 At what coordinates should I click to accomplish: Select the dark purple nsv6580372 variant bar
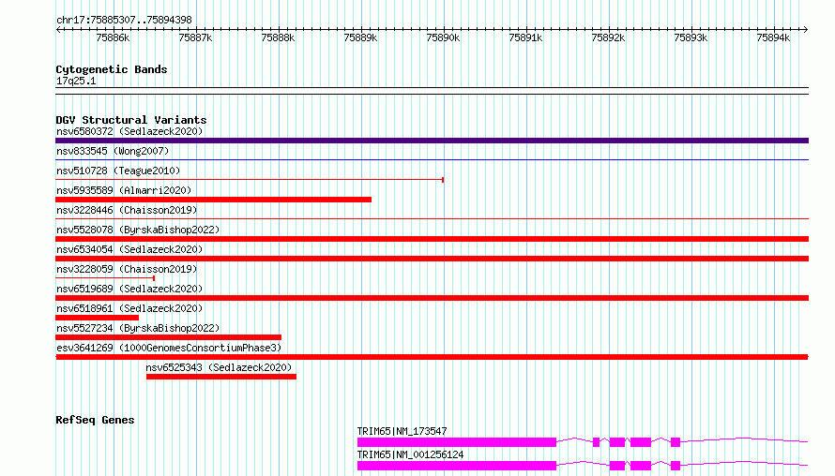(x=432, y=141)
